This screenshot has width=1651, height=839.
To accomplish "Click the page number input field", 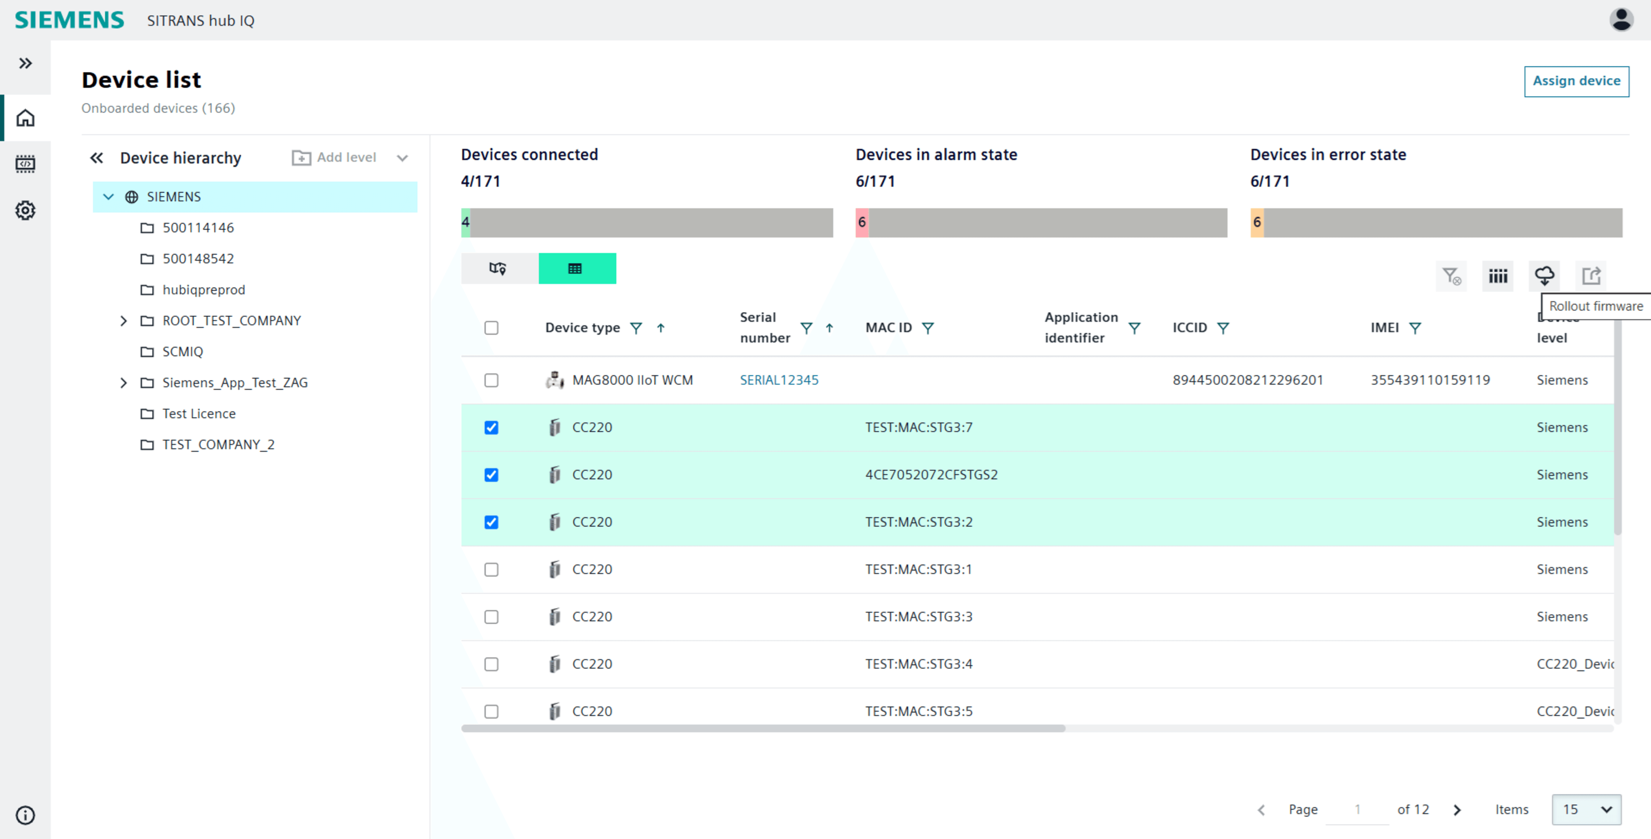I will coord(1357,810).
